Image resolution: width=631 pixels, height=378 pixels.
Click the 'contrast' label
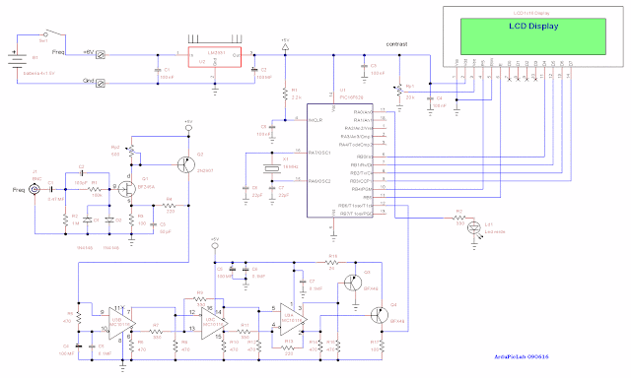pos(396,44)
